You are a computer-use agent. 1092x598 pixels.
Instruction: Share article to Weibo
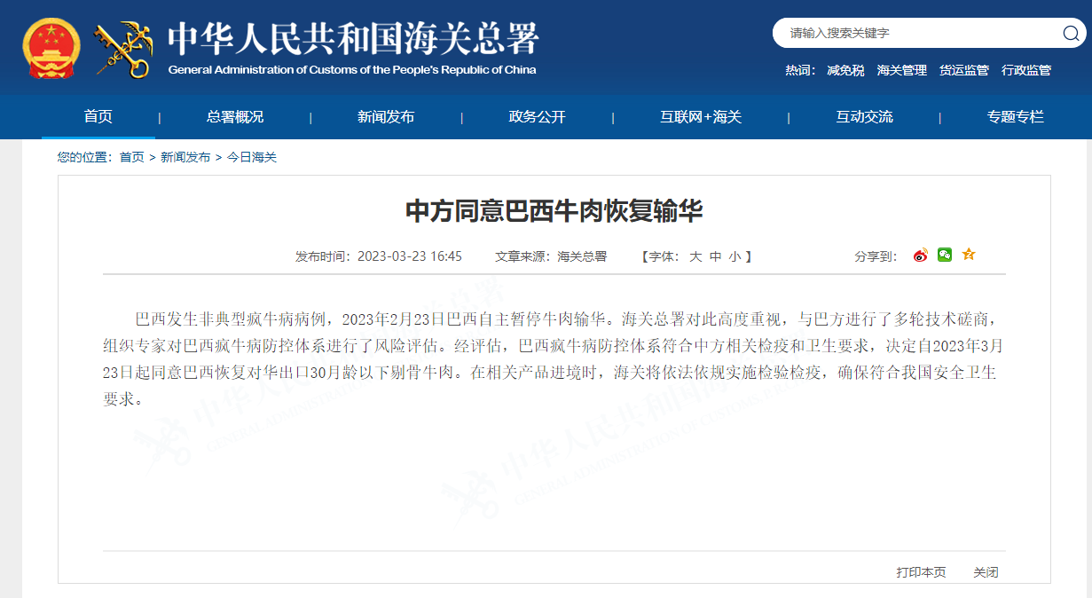pyautogui.click(x=921, y=256)
